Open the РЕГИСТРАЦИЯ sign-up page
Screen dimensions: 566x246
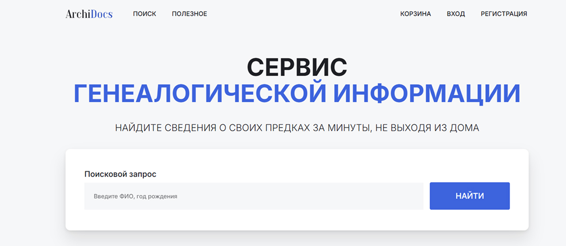click(x=504, y=14)
